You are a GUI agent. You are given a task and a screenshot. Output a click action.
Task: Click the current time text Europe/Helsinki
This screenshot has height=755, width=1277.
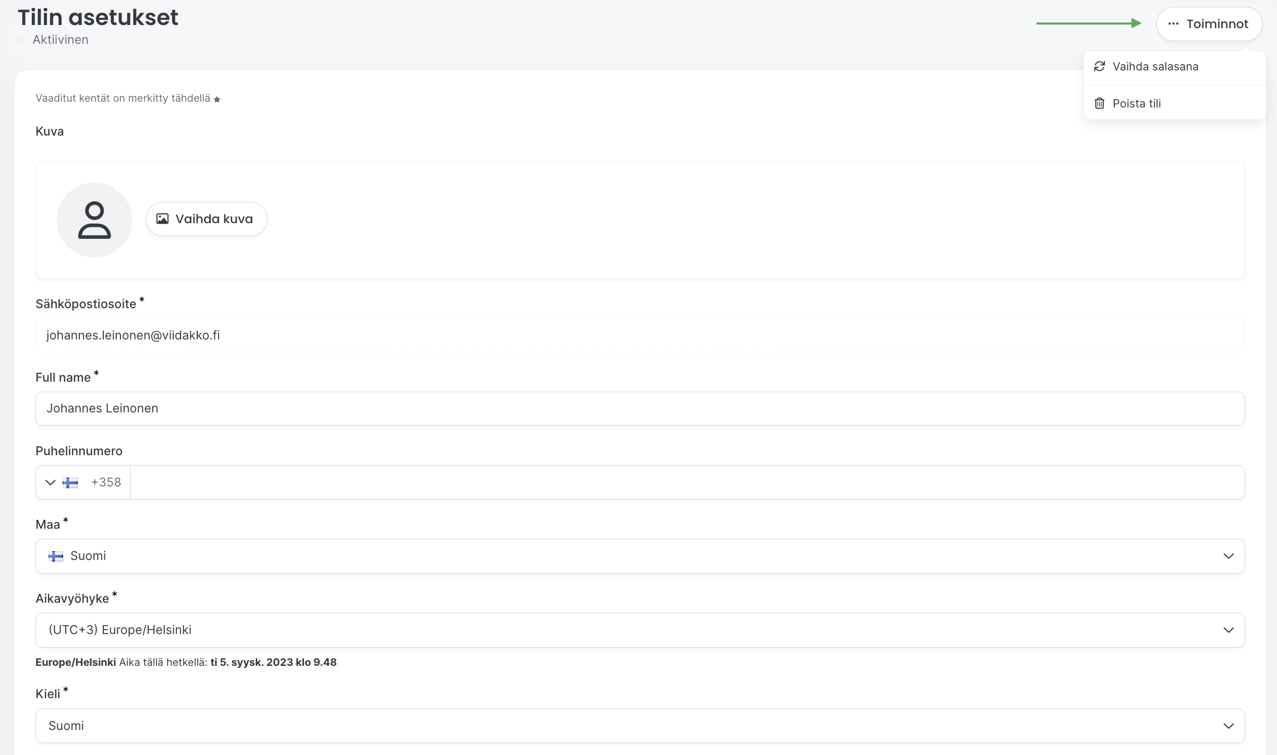186,662
